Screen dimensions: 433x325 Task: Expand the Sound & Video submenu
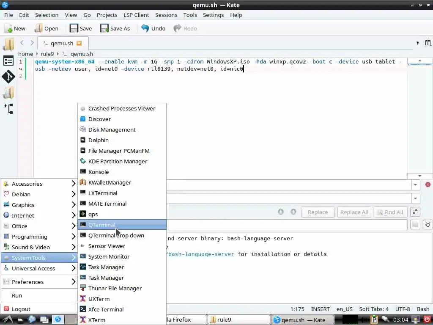pos(39,247)
